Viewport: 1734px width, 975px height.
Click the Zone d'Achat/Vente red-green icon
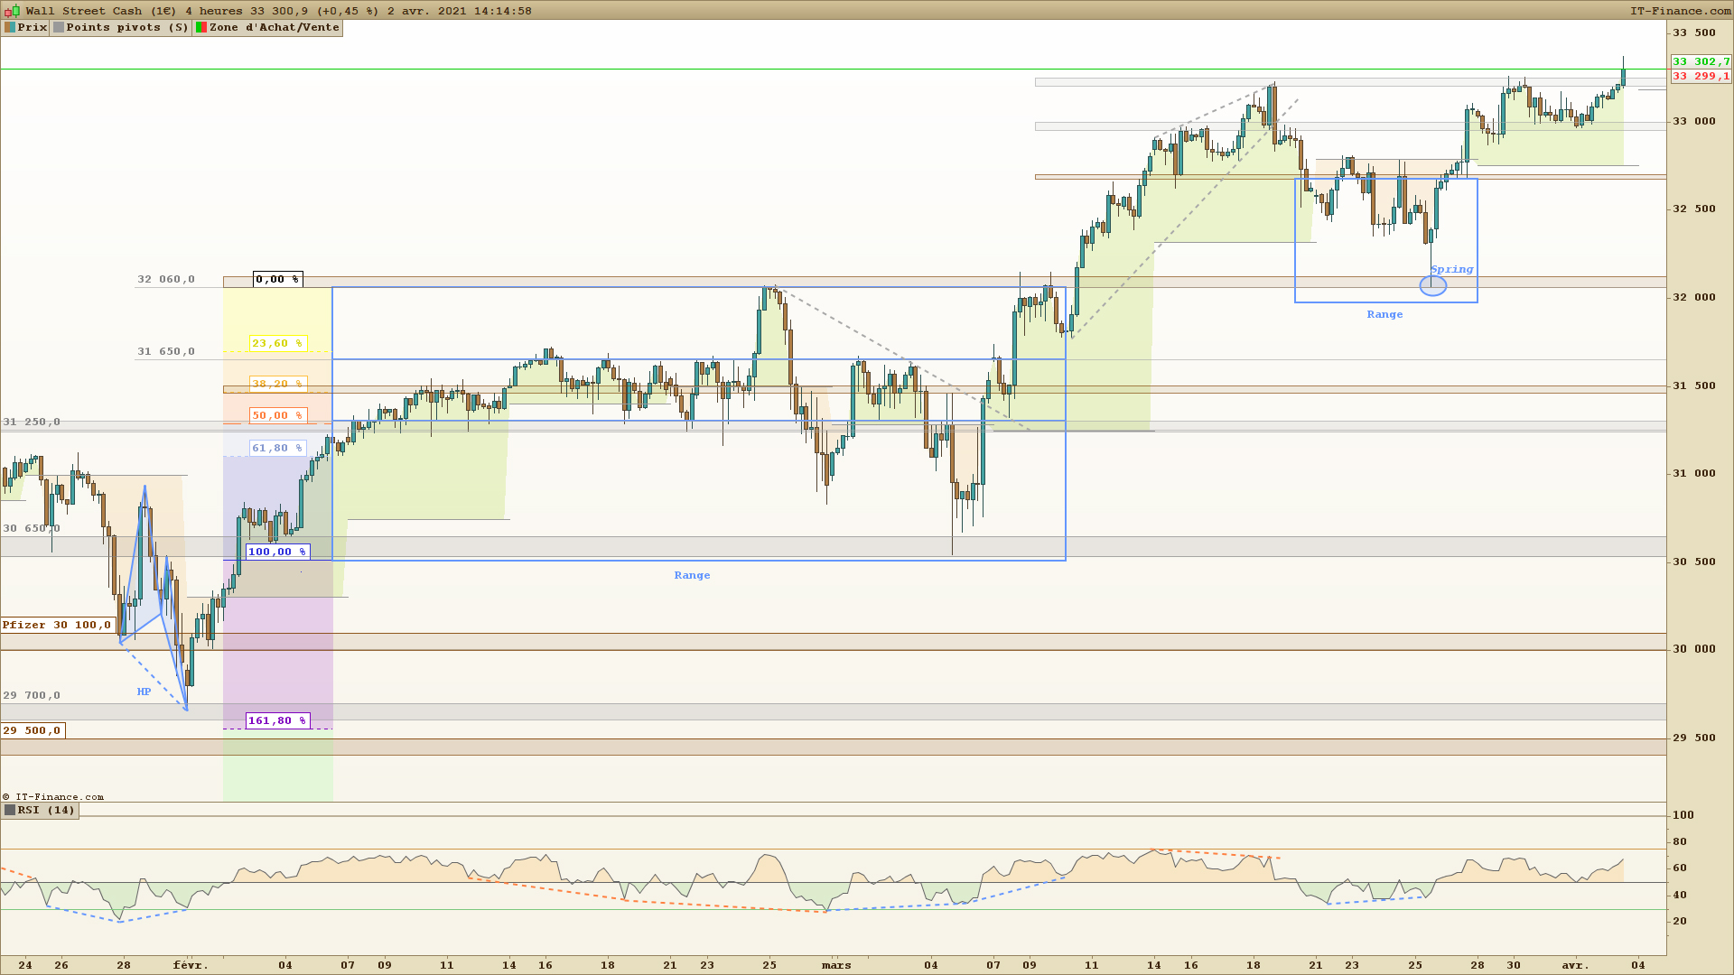(x=201, y=28)
